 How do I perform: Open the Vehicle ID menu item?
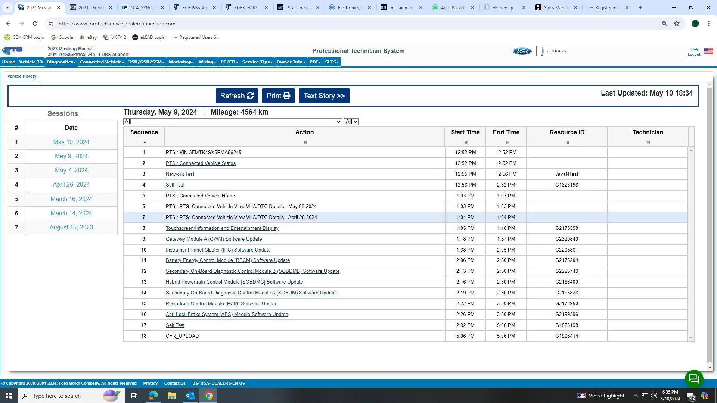[31, 62]
